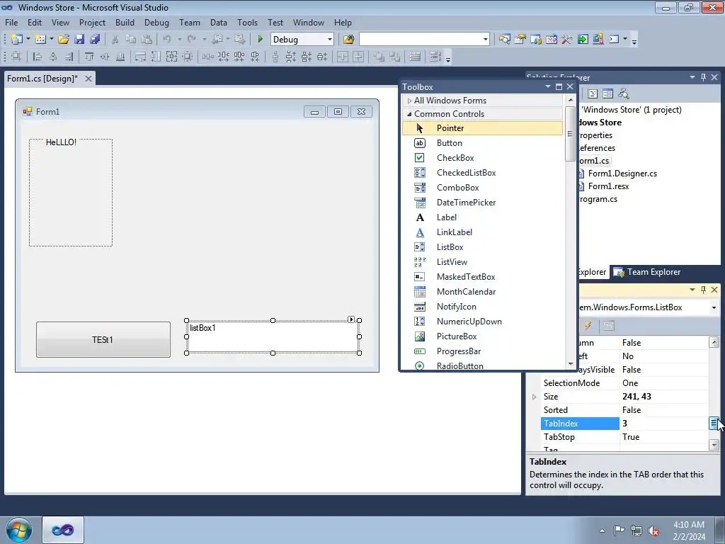Open the Toolbox window position dropdown arrow
725x544 pixels.
[548, 86]
